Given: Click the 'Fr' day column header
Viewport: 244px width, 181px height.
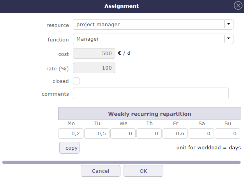Looking at the screenshot, I should coord(175,124).
